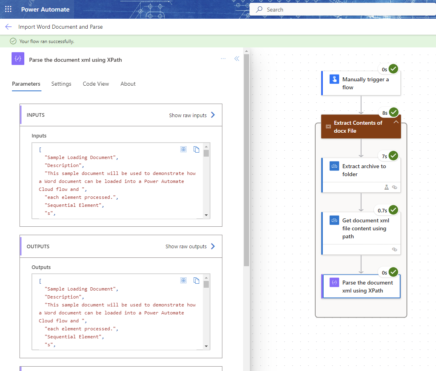The width and height of the screenshot is (436, 371).
Task: Expand Show raw outputs chevron
Action: (x=213, y=246)
